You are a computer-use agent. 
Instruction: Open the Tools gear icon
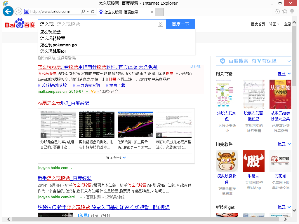(x=292, y=11)
